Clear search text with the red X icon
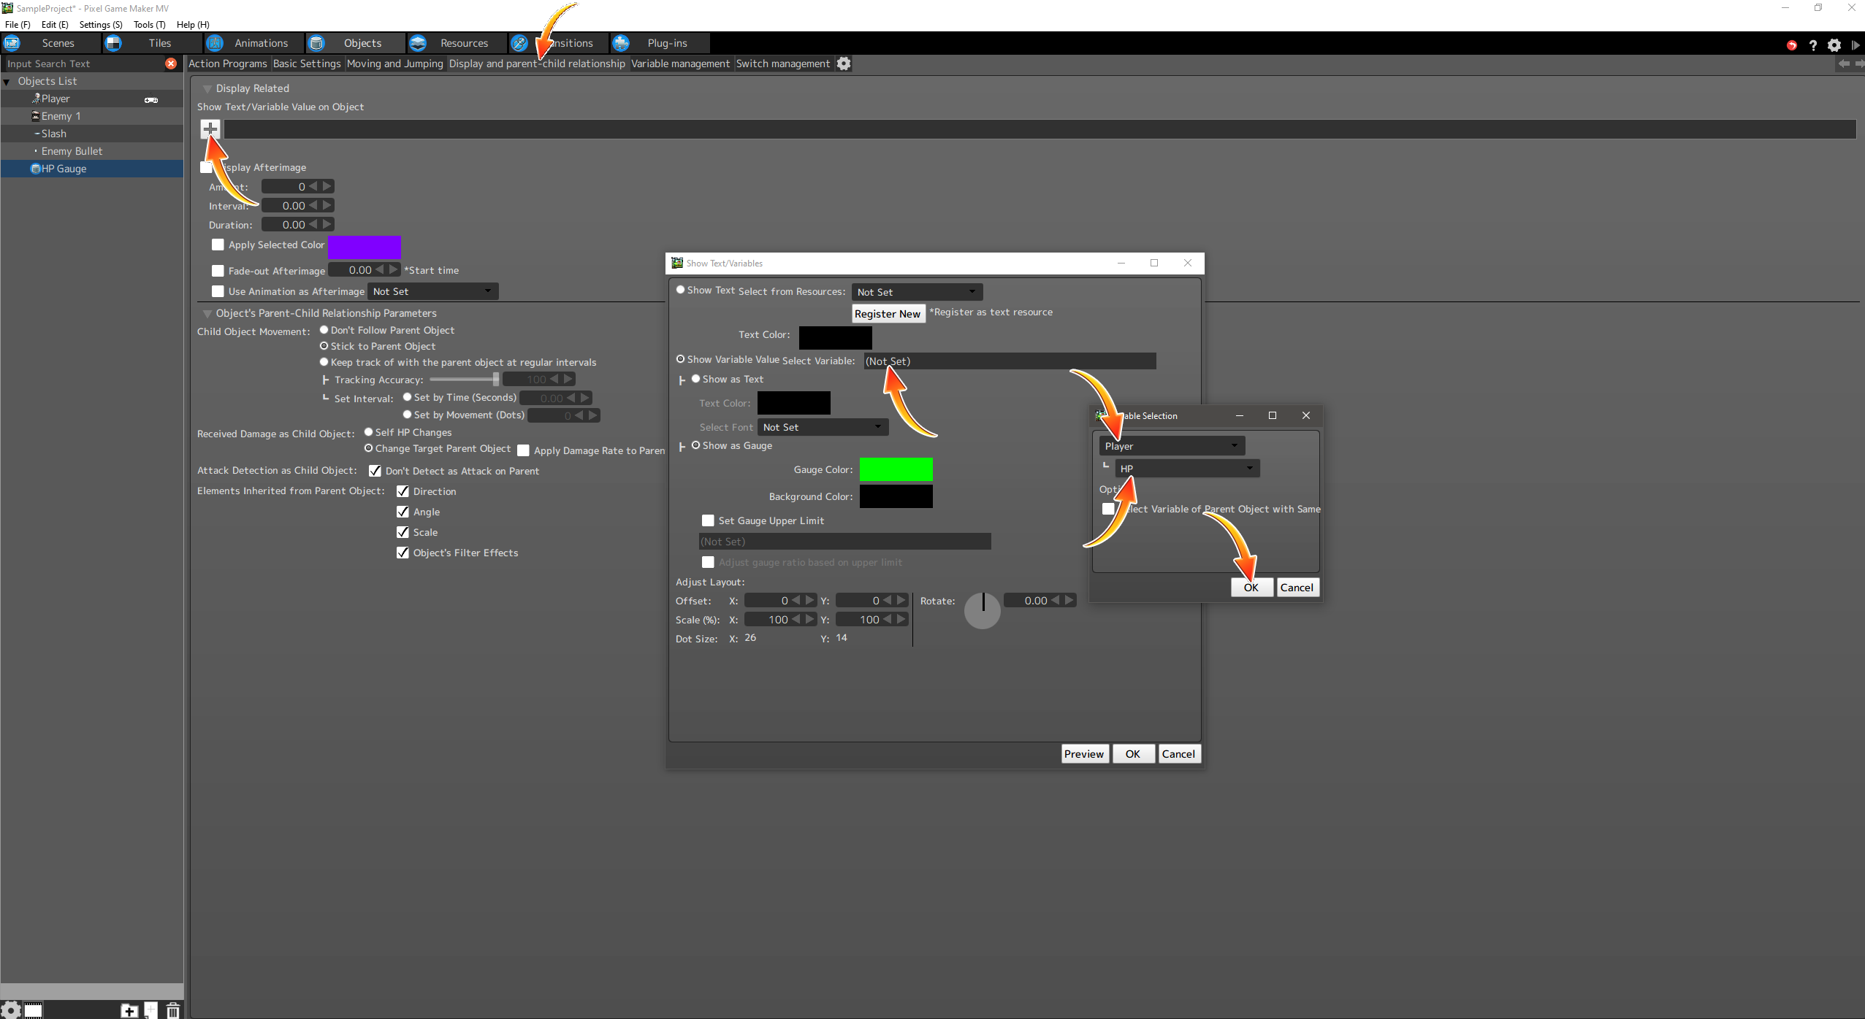This screenshot has width=1865, height=1019. 171,64
